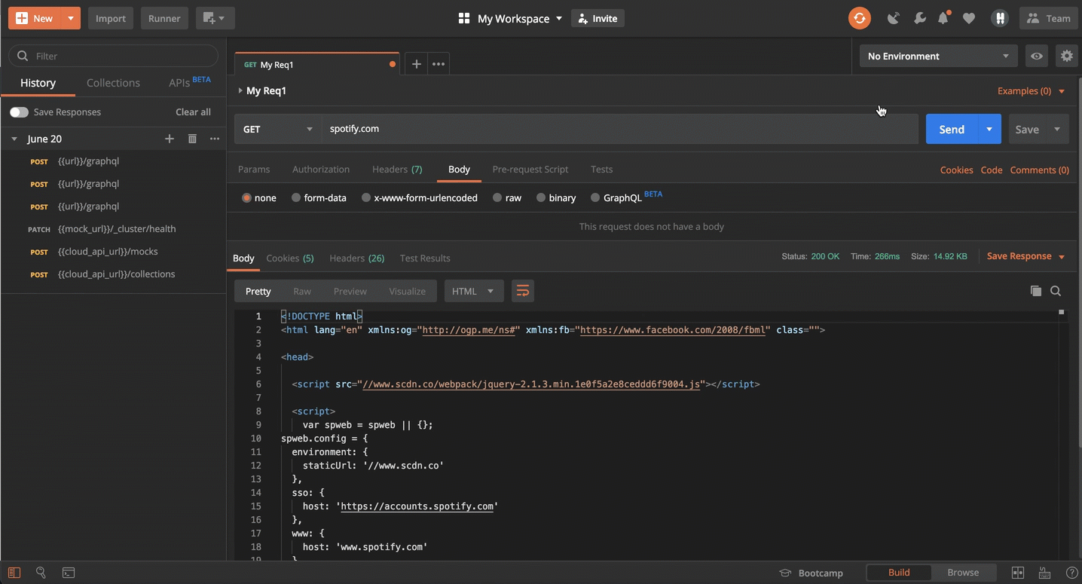Open the Postman console icon

point(69,573)
